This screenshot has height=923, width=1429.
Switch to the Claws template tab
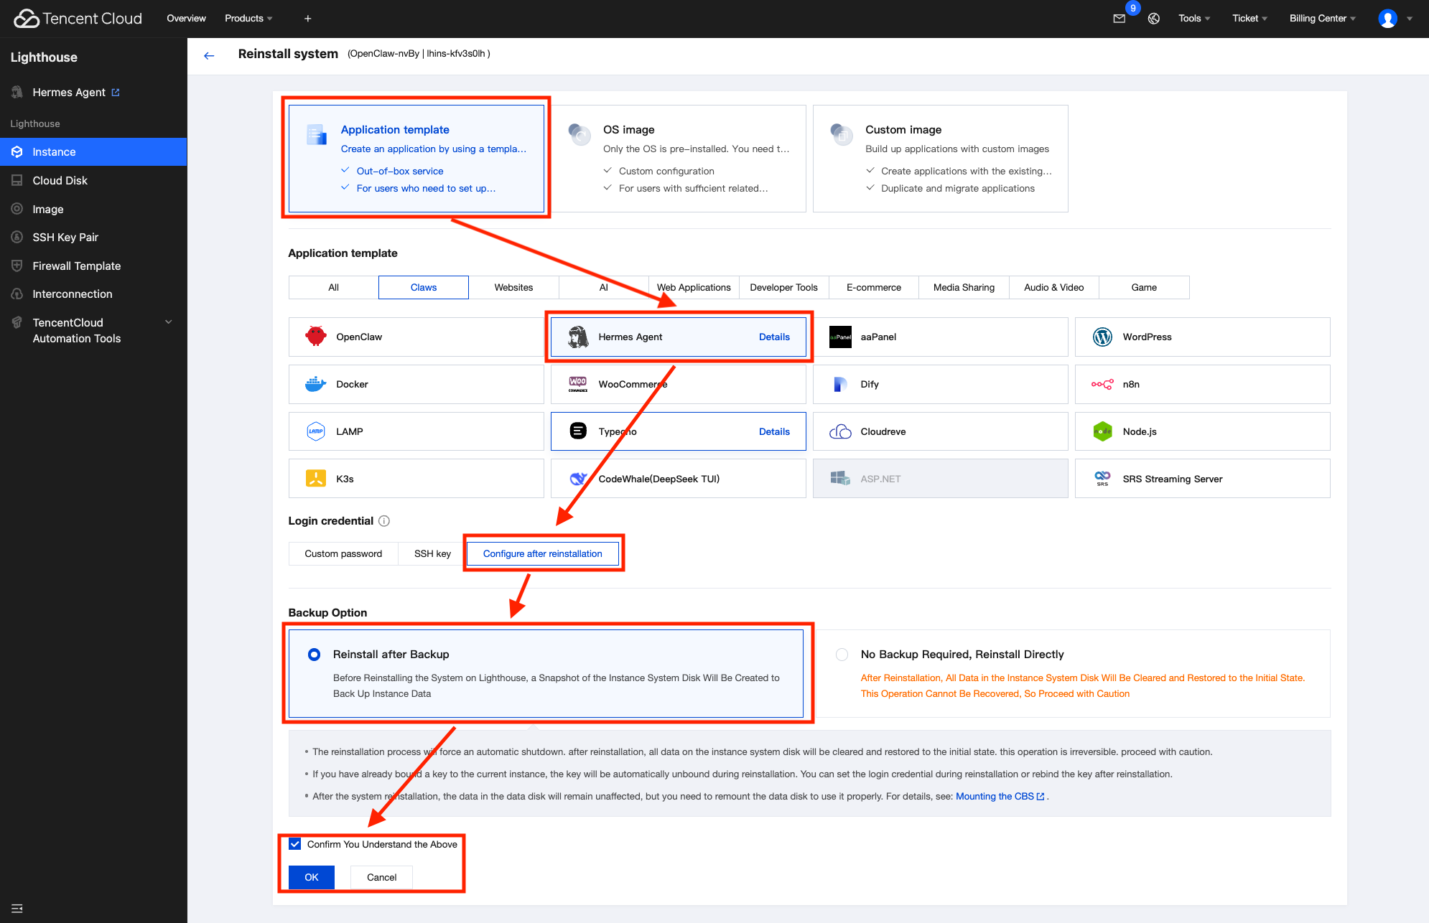[424, 287]
